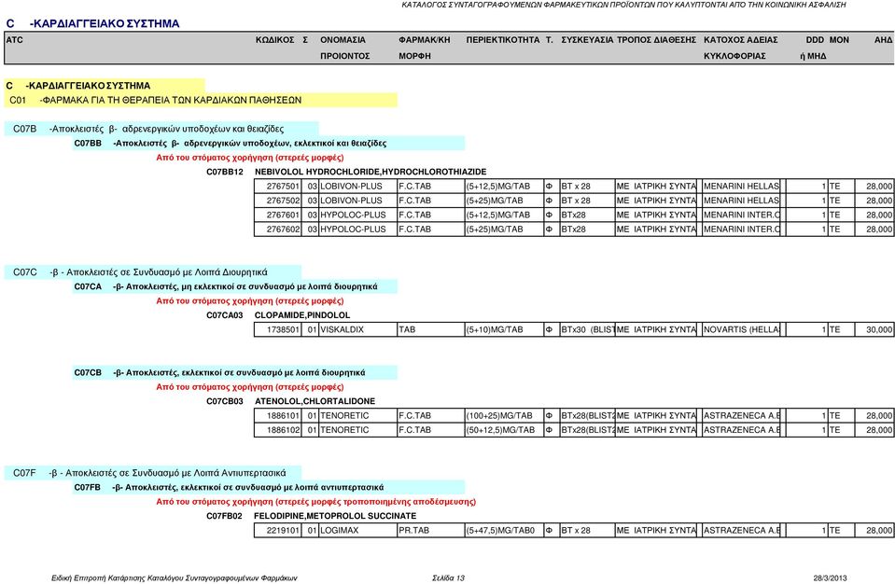The height and width of the screenshot is (584, 895).
Task: Select the 'ΑΗΔ' column header
Action: tap(883, 40)
